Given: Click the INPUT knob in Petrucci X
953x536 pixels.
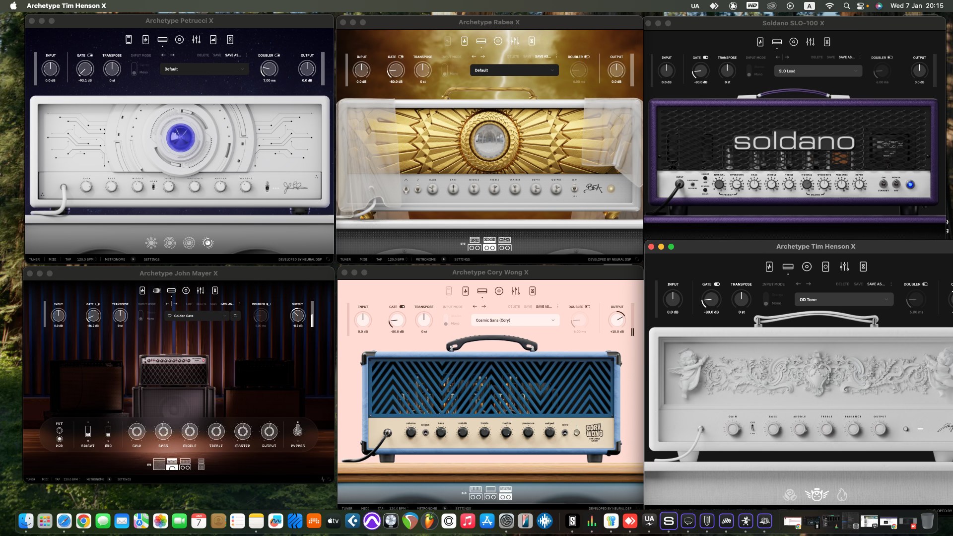Looking at the screenshot, I should [50, 69].
